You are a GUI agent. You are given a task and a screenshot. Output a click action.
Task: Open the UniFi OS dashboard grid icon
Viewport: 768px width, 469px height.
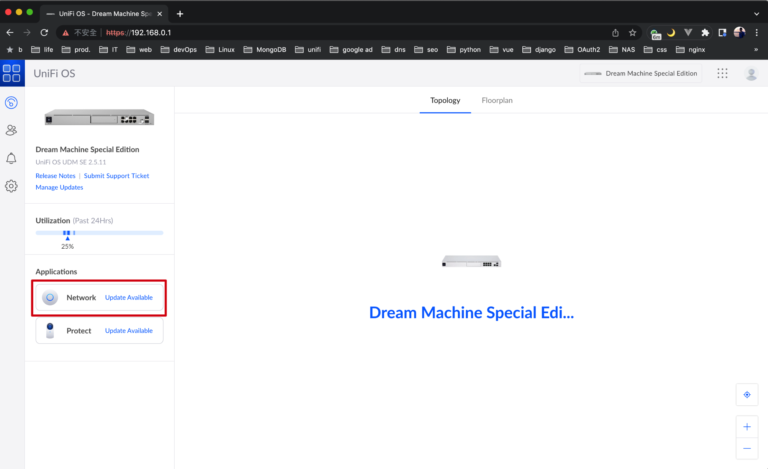(x=12, y=73)
